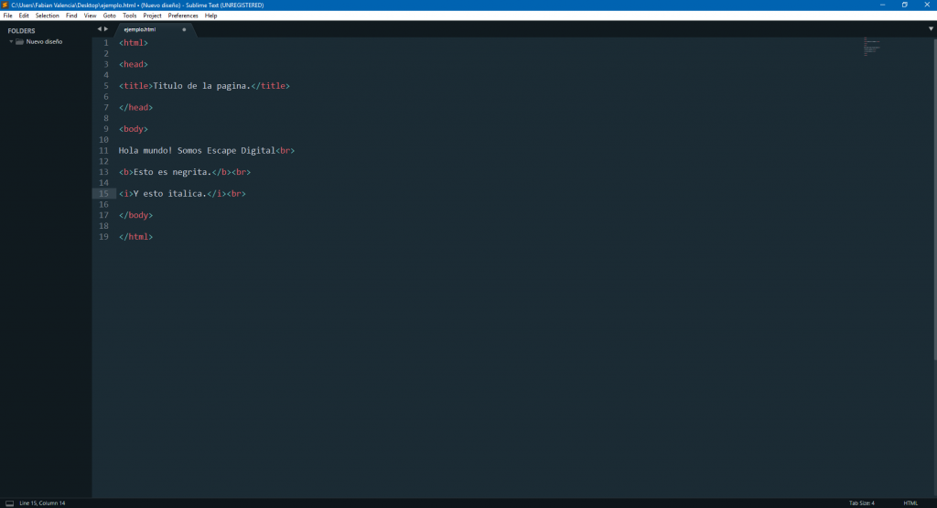Click the Sublime Text logo in title bar
The width and height of the screenshot is (937, 508).
(x=5, y=5)
